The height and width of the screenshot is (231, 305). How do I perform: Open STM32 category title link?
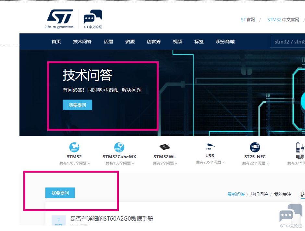74,157
